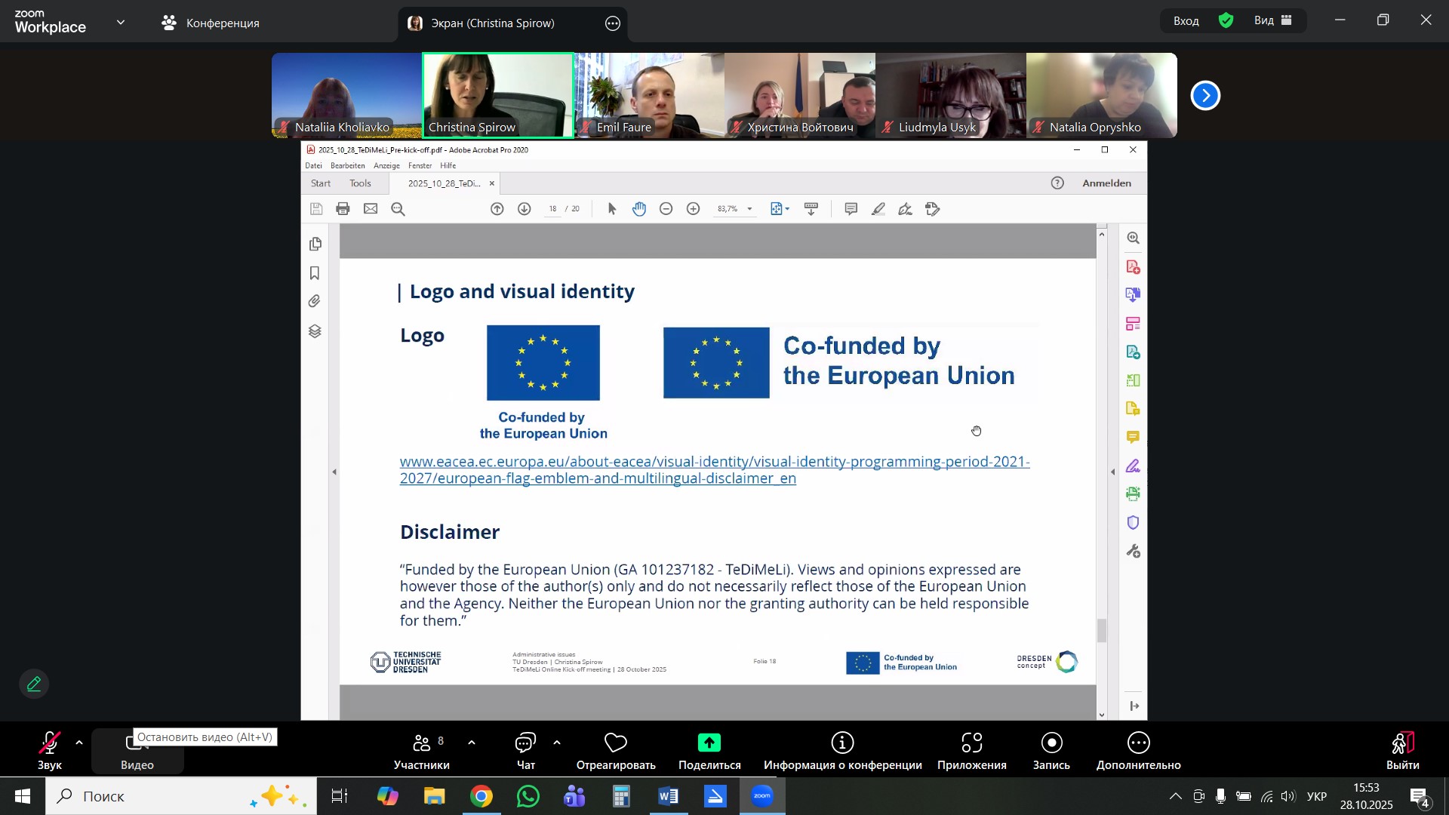Image resolution: width=1449 pixels, height=815 pixels.
Task: Expand the chat options arrow beside Чат
Action: (557, 743)
